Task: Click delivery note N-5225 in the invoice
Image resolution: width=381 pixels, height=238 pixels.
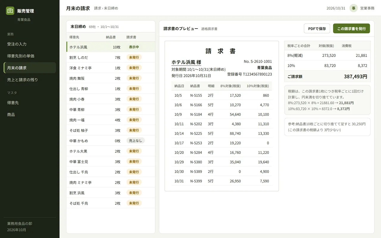Action: [x=196, y=134]
